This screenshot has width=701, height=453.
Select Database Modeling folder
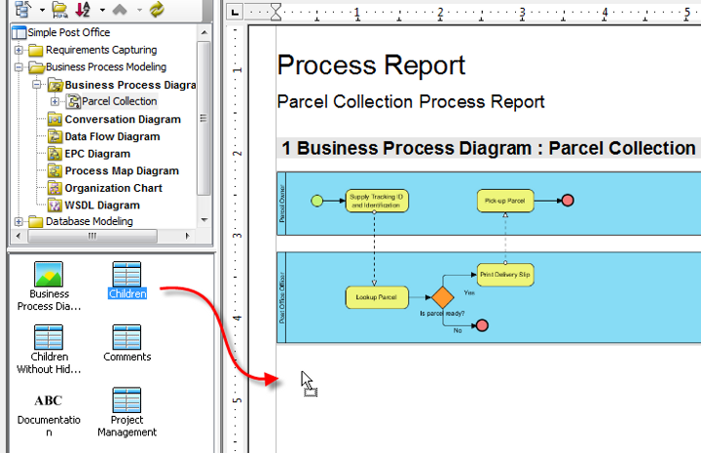pyautogui.click(x=90, y=221)
